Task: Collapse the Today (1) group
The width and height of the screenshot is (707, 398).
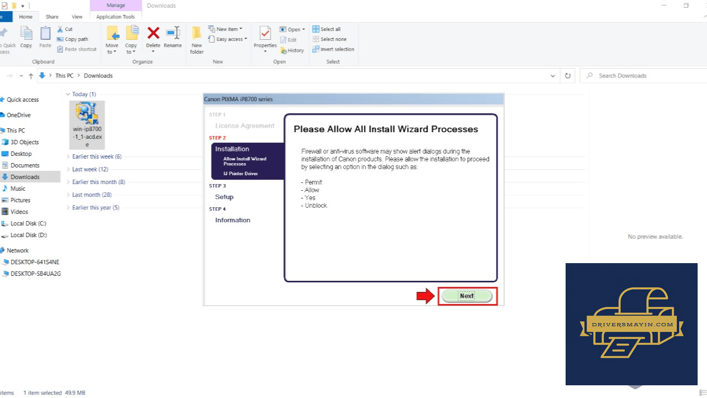Action: pos(68,95)
